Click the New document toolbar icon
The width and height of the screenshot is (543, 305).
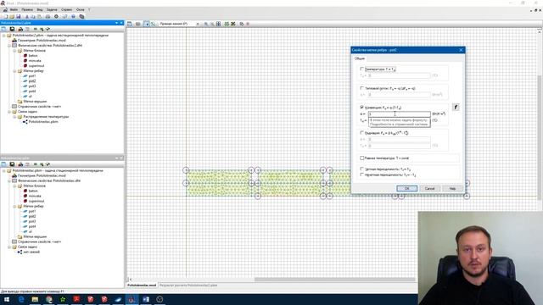click(6, 17)
